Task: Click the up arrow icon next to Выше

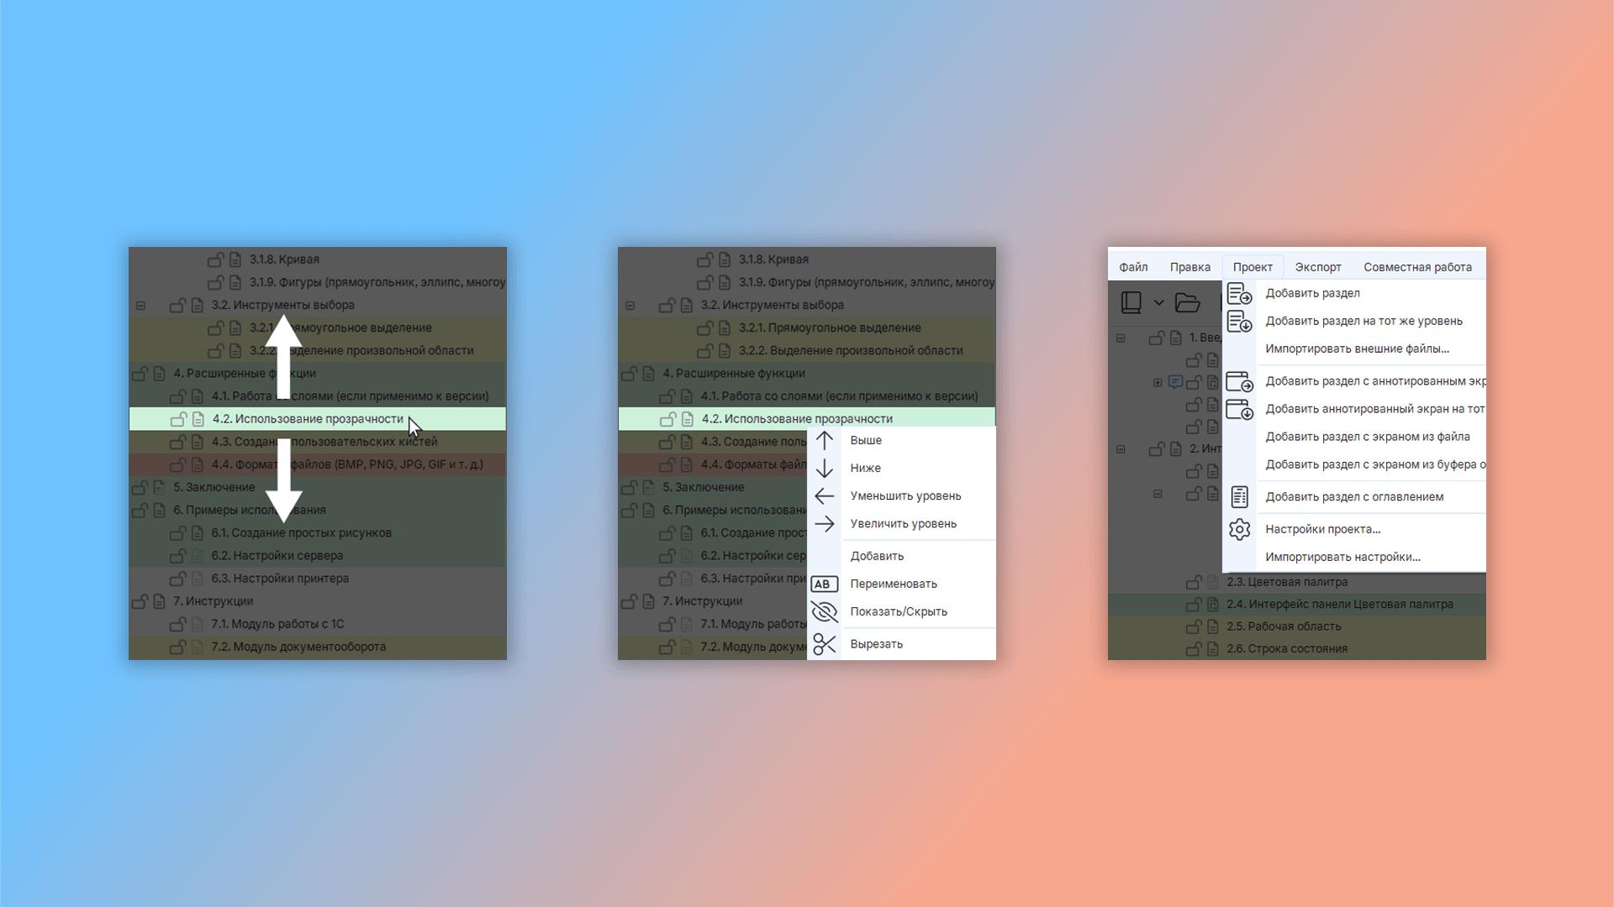Action: click(824, 440)
